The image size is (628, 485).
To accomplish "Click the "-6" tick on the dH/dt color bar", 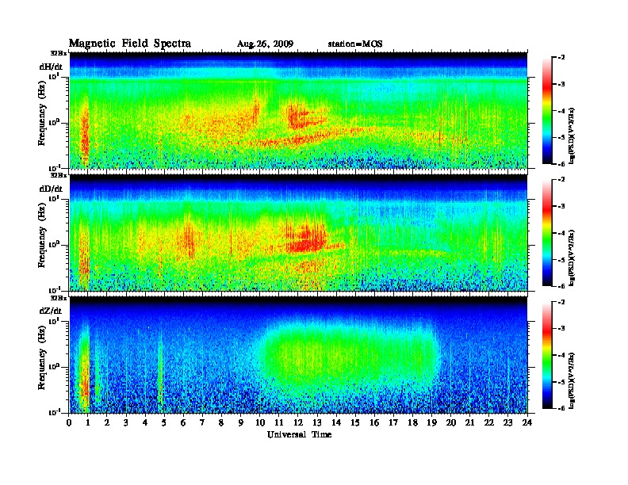I will 561,164.
